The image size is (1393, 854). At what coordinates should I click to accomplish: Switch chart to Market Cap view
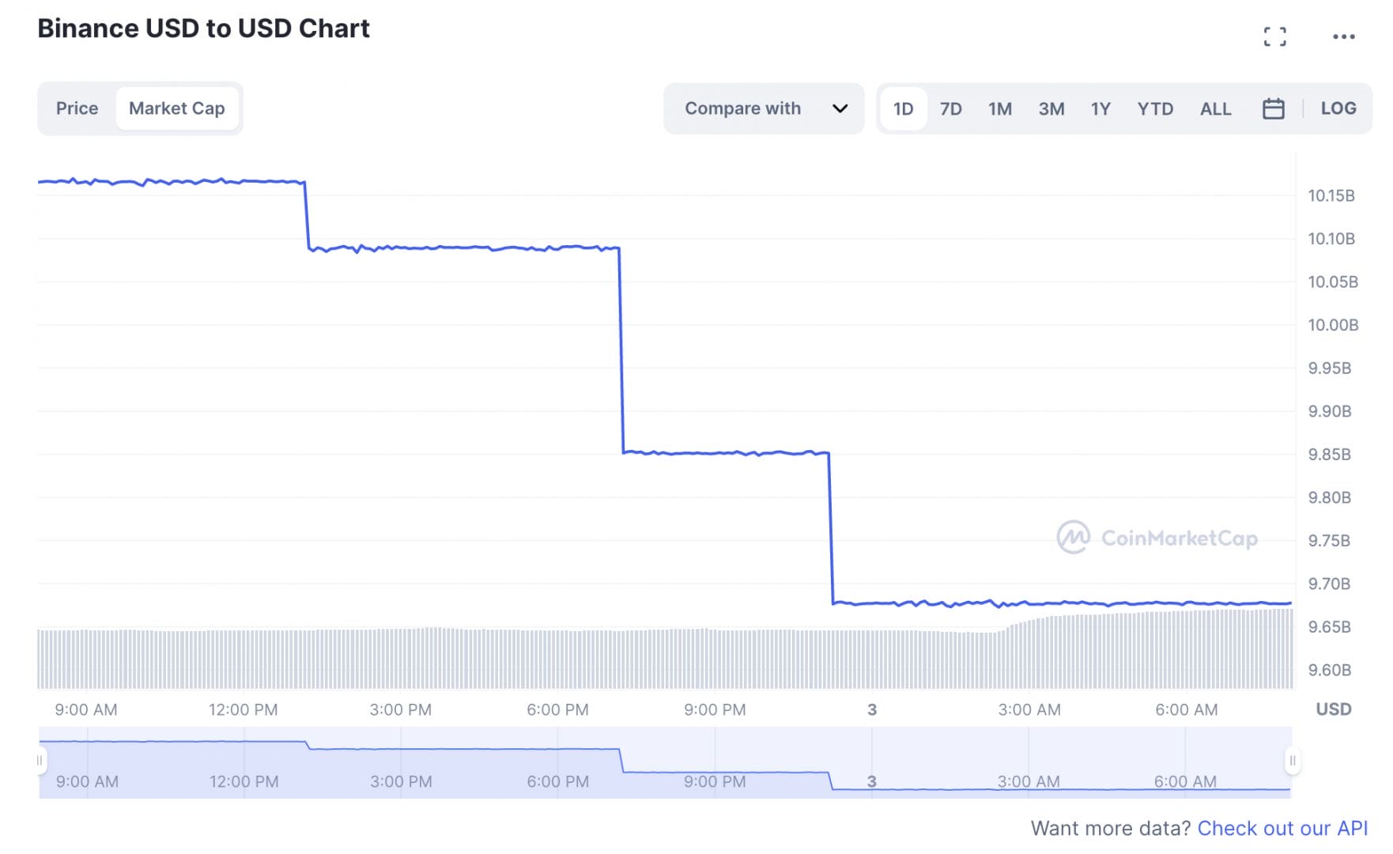point(176,108)
